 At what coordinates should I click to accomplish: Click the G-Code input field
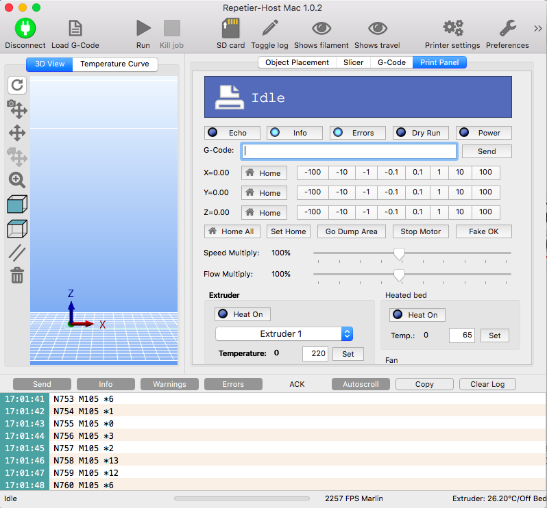[349, 151]
